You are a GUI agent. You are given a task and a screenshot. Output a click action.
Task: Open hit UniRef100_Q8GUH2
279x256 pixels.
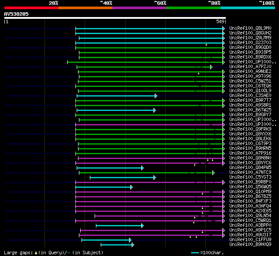[x=250, y=33]
